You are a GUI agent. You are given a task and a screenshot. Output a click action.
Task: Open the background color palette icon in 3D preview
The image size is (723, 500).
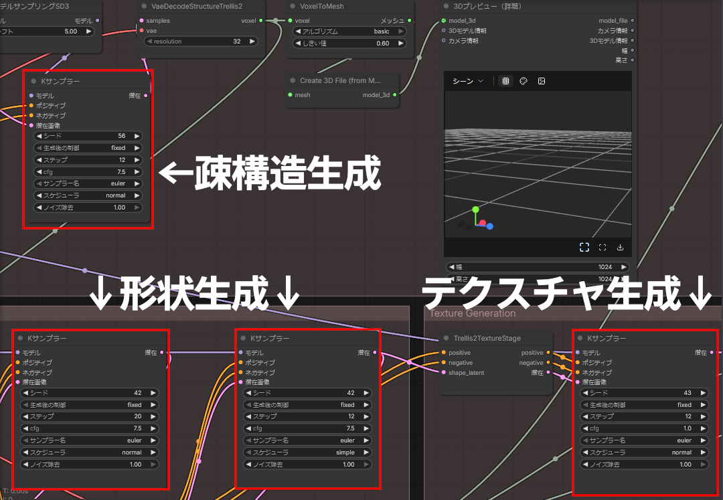click(x=524, y=81)
